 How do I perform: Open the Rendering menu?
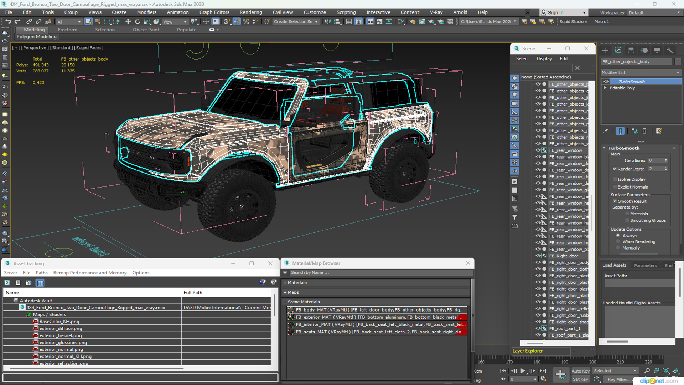250,12
